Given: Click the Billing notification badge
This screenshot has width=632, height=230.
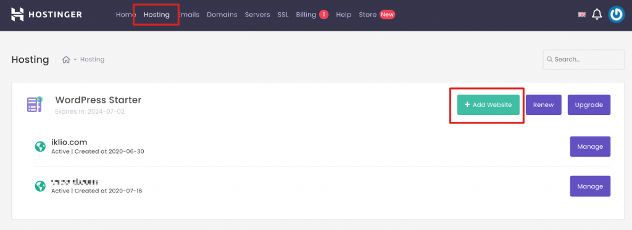Looking at the screenshot, I should tap(323, 14).
